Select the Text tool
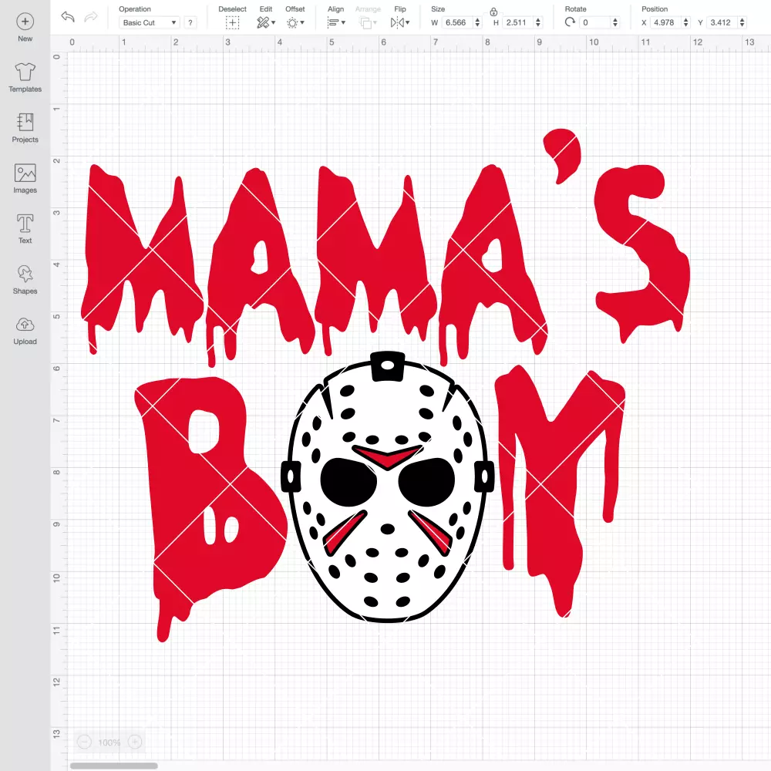Viewport: 771px width, 771px height. tap(25, 229)
